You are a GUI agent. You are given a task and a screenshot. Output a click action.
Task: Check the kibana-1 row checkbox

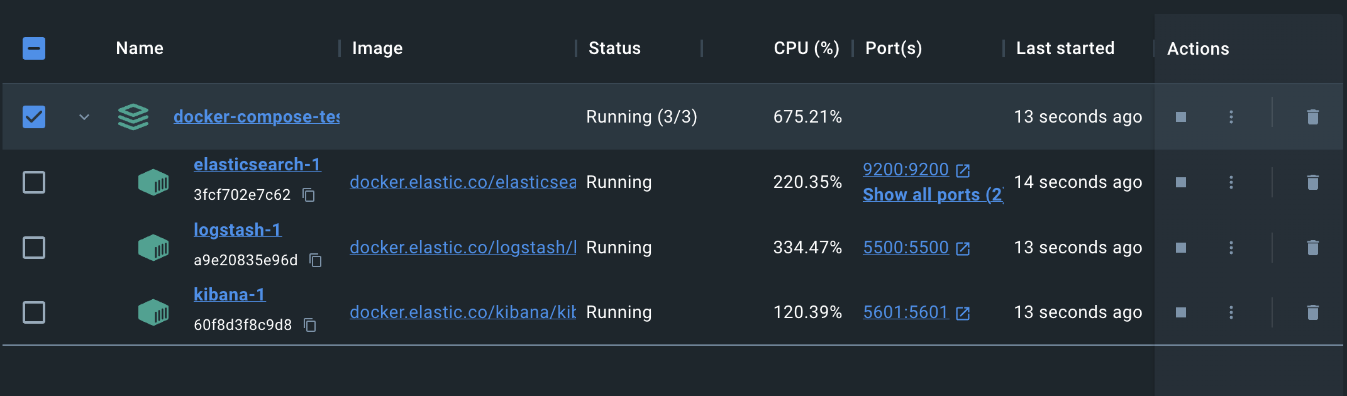[34, 312]
